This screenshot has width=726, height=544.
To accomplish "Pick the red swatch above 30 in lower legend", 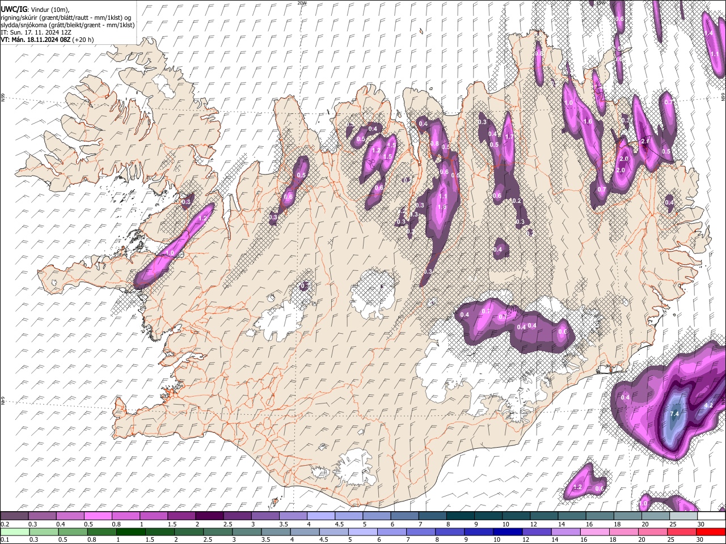I will point(711,532).
